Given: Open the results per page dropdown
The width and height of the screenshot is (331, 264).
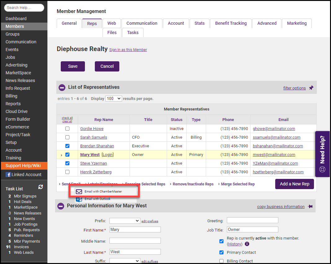Looking at the screenshot, I should point(113,98).
